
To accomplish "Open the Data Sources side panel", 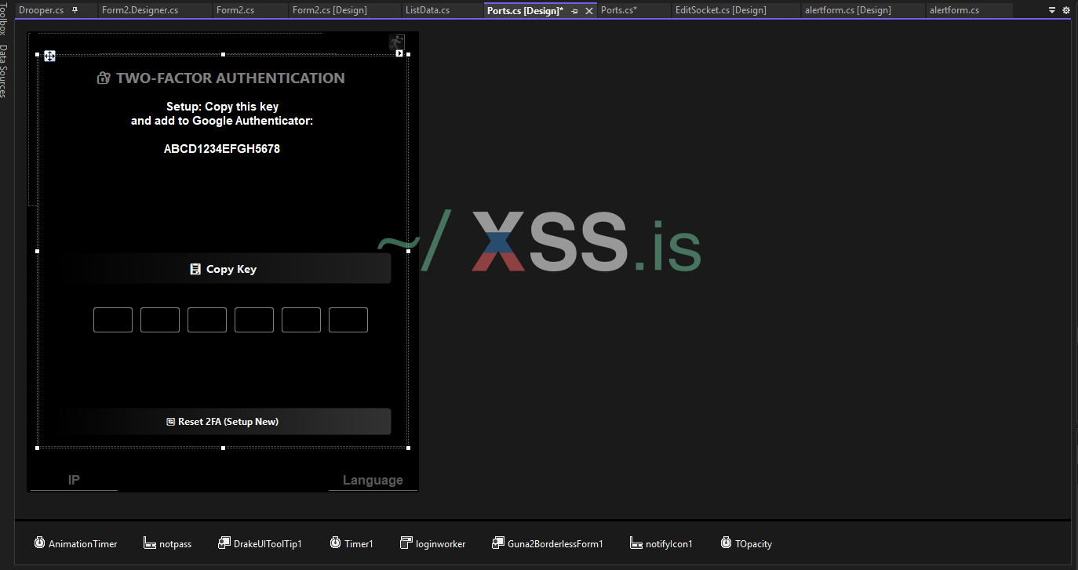I will [4, 71].
